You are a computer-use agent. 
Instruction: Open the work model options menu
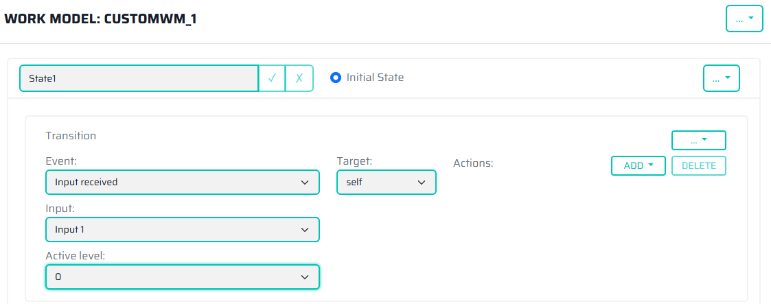(744, 19)
